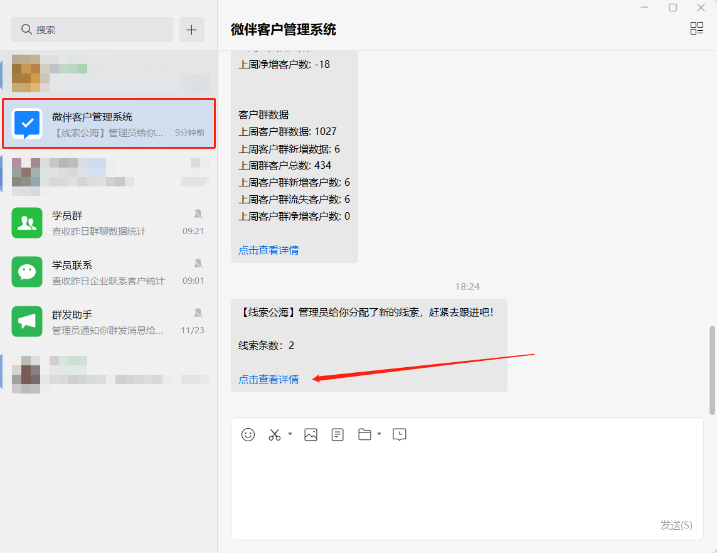717x553 pixels.
Task: Expand the folder icon dropdown arrow
Action: pos(379,434)
